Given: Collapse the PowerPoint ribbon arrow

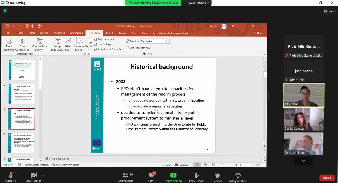Looking at the screenshot, I should pos(264,54).
